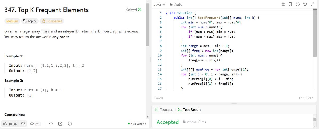Click the Medium difficulty tag
The image size is (319, 129).
(12, 21)
